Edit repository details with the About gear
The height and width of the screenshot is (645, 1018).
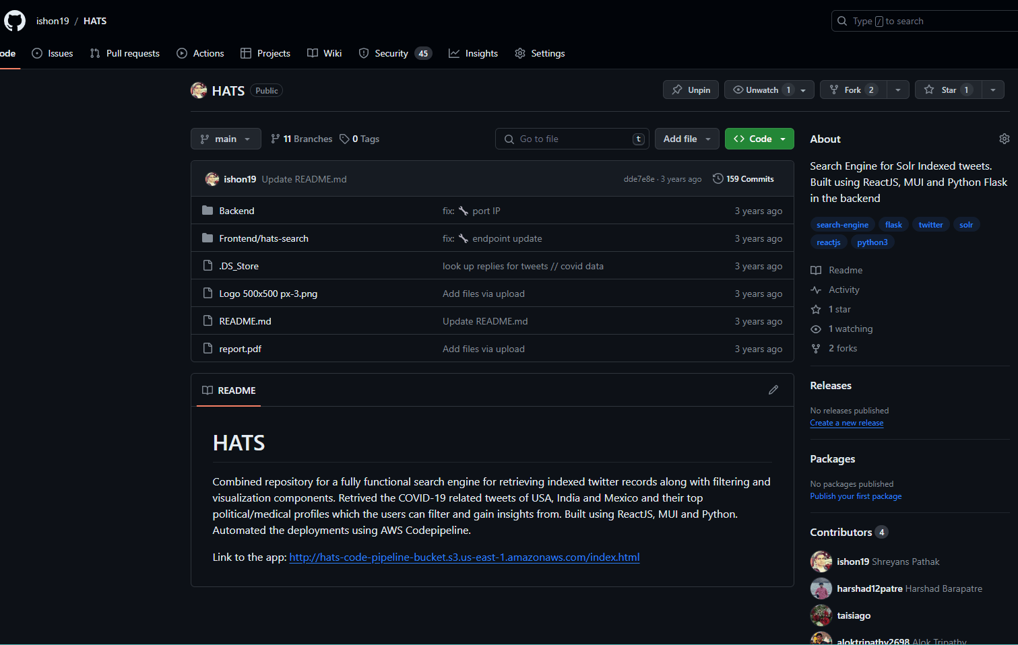pyautogui.click(x=1004, y=139)
